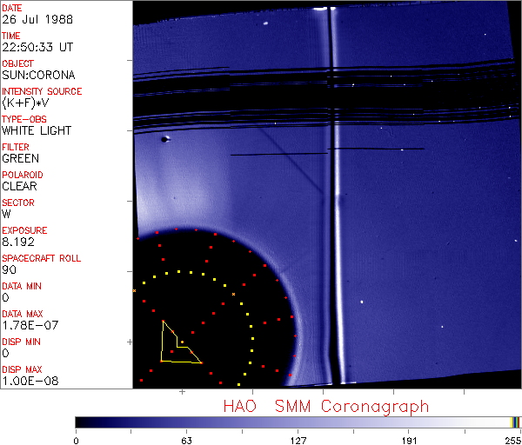Click the DISP MAX value 1.00E-08
The image size is (522, 445).
pos(26,381)
